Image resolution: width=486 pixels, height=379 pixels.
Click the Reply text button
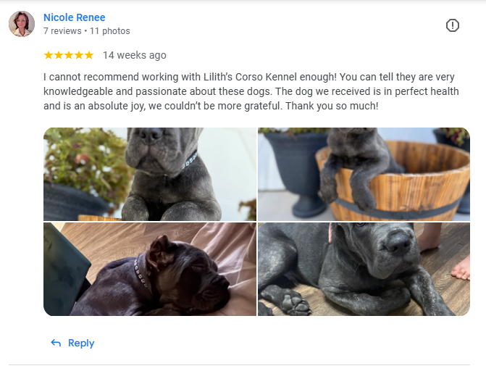[81, 343]
